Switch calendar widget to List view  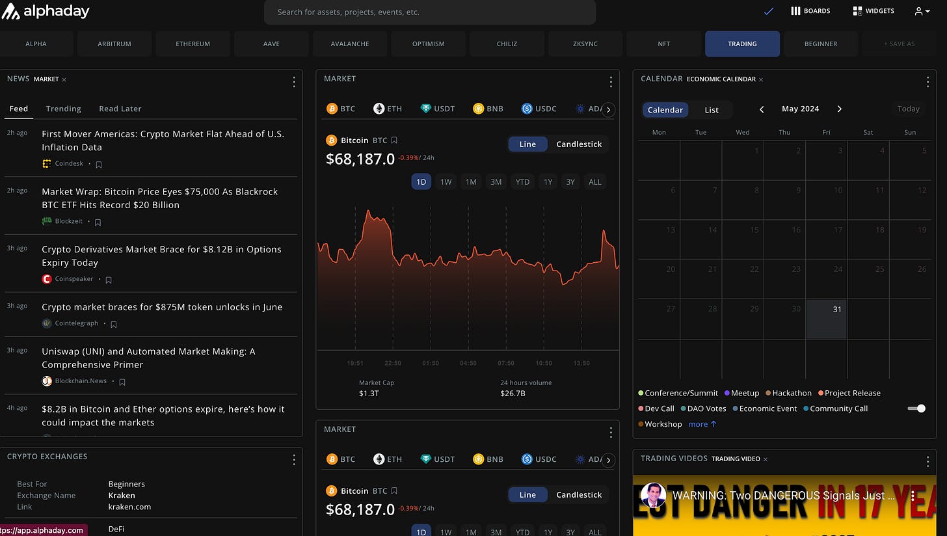point(712,110)
